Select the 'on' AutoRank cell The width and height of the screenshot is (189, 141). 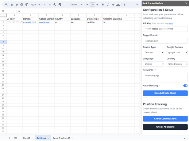coord(110,22)
